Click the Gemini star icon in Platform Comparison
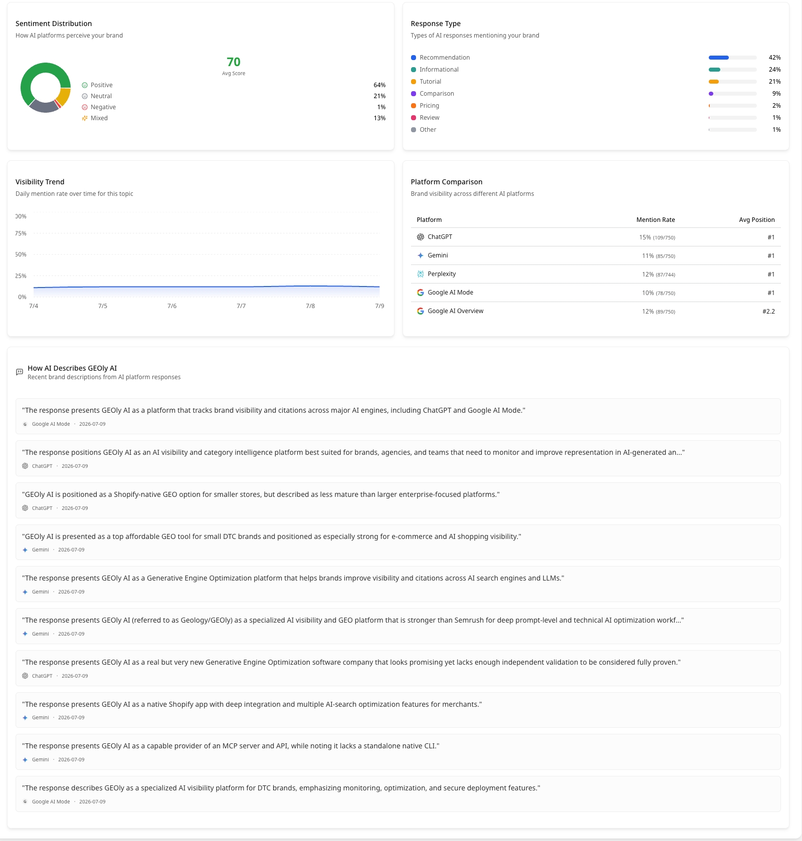The image size is (802, 841). point(421,255)
